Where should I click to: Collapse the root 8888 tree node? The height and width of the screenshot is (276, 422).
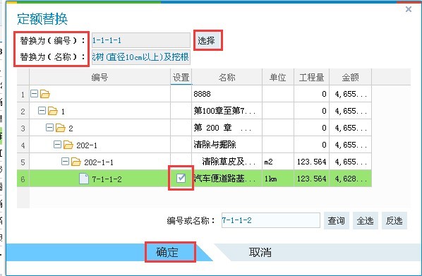tap(34, 94)
